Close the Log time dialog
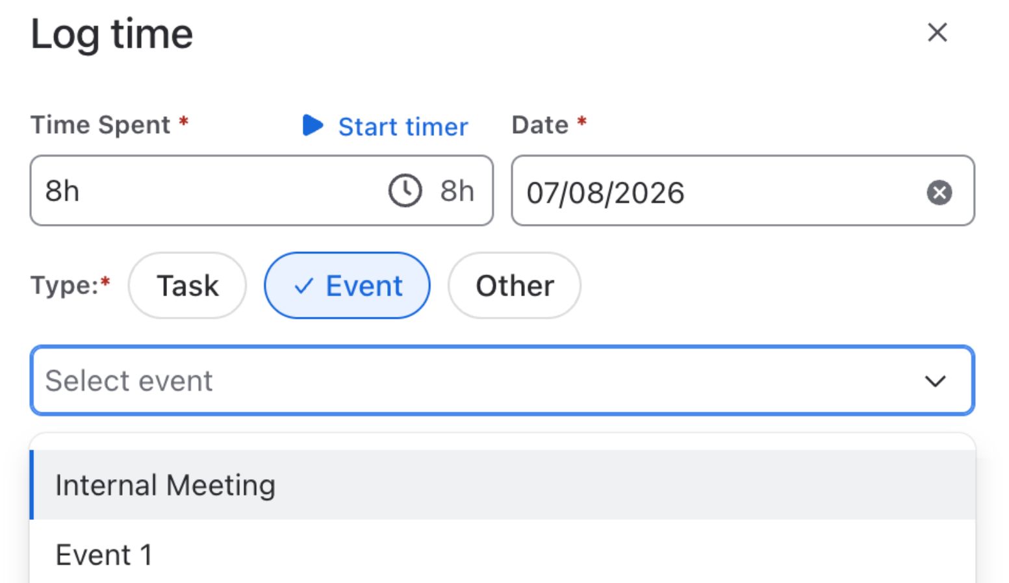The height and width of the screenshot is (583, 1009). coord(937,32)
